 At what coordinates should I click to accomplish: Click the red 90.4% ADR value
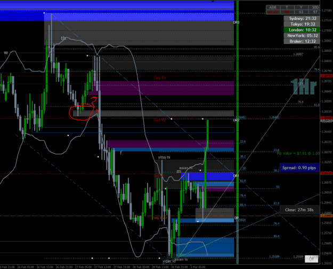(x=273, y=12)
